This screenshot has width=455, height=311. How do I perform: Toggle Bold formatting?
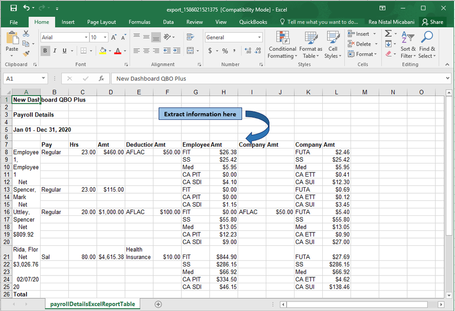click(45, 51)
